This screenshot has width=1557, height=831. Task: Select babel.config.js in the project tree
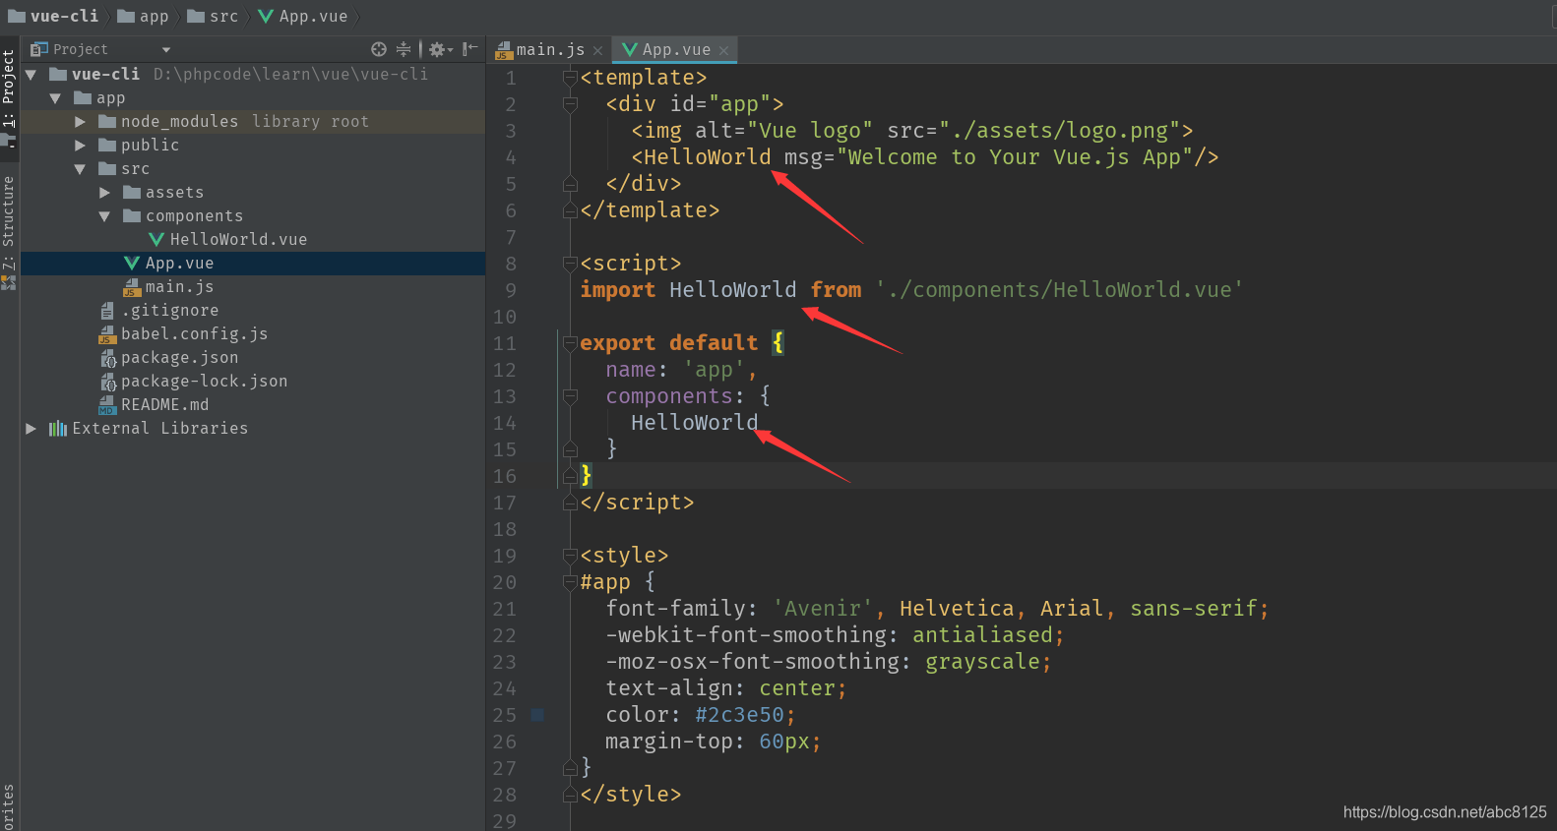(x=194, y=334)
